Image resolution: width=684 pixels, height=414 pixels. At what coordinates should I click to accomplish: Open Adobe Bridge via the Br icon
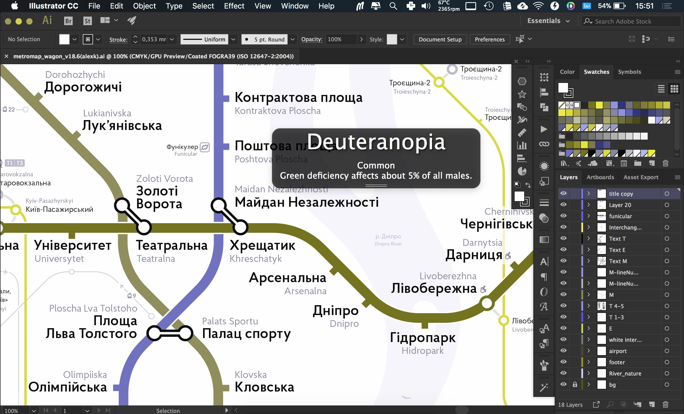[68, 21]
